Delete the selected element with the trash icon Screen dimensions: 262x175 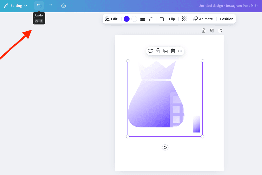tap(173, 51)
